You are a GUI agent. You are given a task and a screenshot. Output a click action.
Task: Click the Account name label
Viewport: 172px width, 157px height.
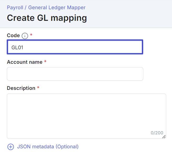pyautogui.click(x=24, y=62)
